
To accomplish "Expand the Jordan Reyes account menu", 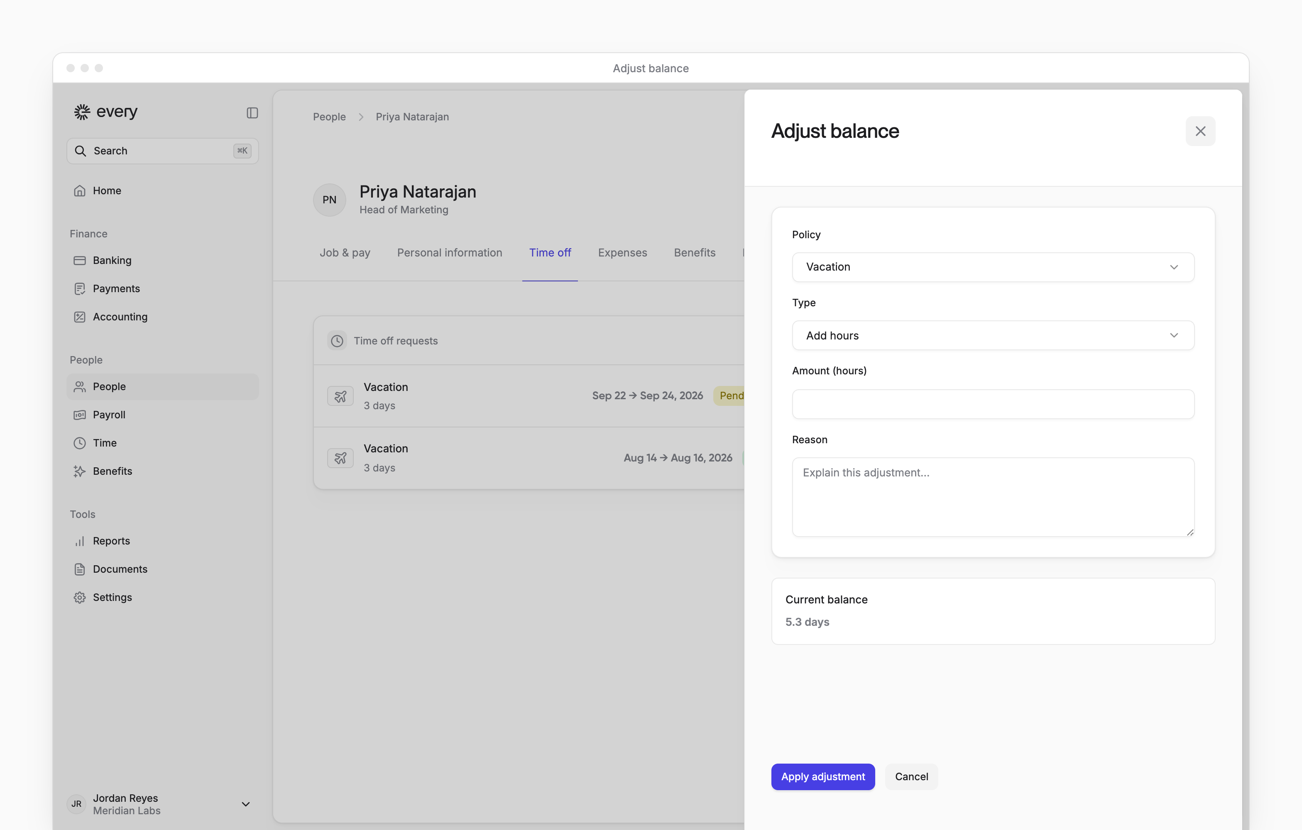I will pos(245,804).
